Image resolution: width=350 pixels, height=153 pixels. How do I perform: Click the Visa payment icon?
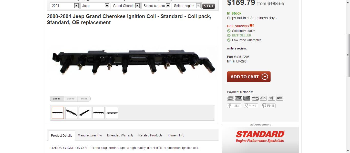[x=239, y=98]
